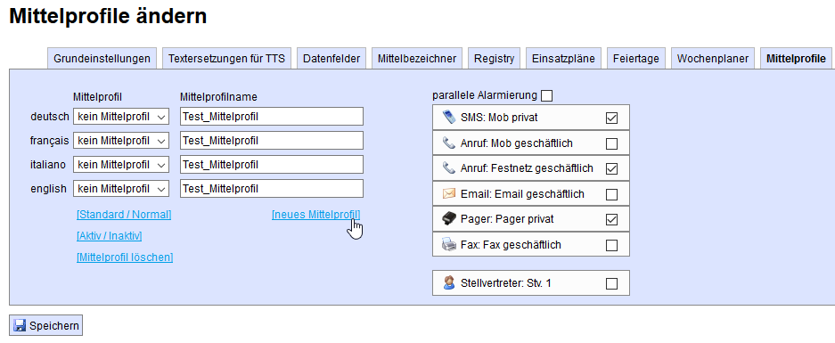Viewport: 835px width, 343px height.
Task: Click the phone icon beside Mob geschäftlich
Action: point(449,143)
